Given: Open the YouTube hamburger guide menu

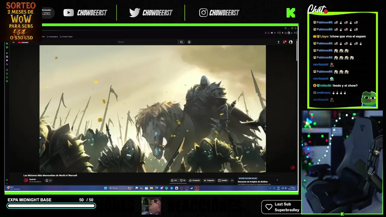Looking at the screenshot, I should (x=13, y=42).
